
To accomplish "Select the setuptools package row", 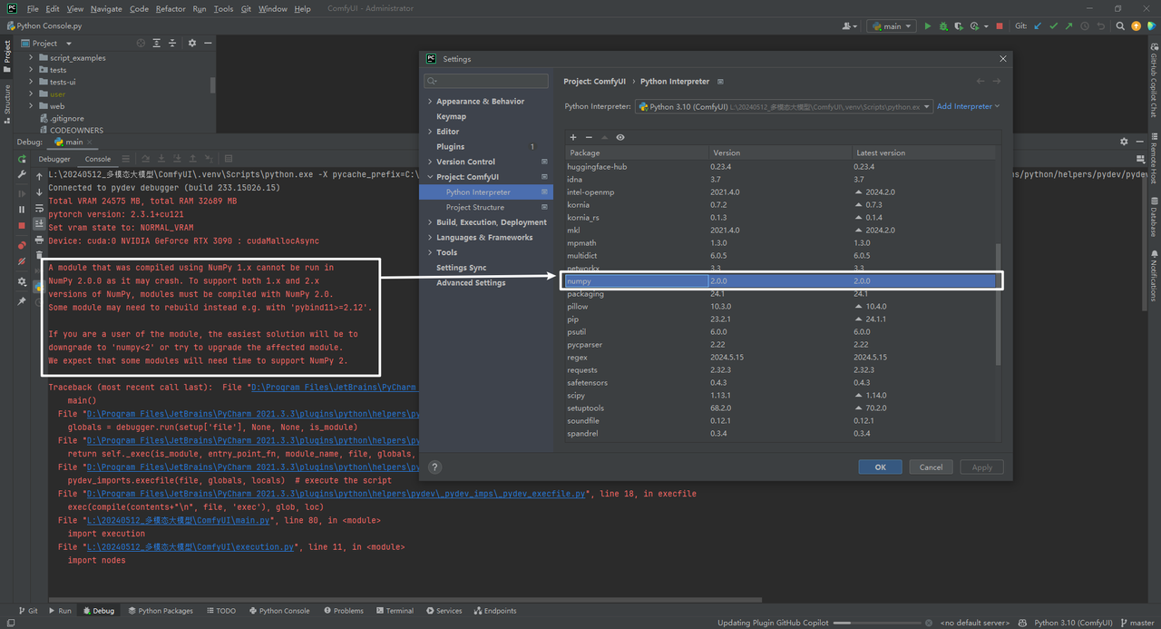I will click(781, 408).
